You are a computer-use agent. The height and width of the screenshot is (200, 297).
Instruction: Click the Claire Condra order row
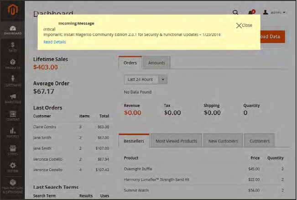pyautogui.click(x=71, y=127)
